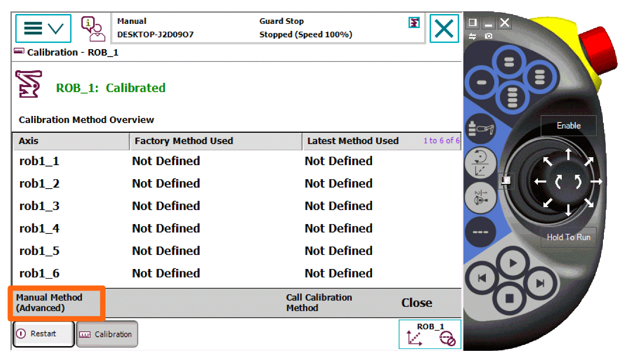Image resolution: width=632 pixels, height=363 pixels.
Task: Click Call Calibration Method
Action: (319, 303)
